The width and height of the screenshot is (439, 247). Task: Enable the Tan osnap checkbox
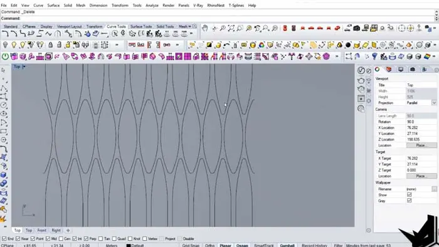click(100, 239)
